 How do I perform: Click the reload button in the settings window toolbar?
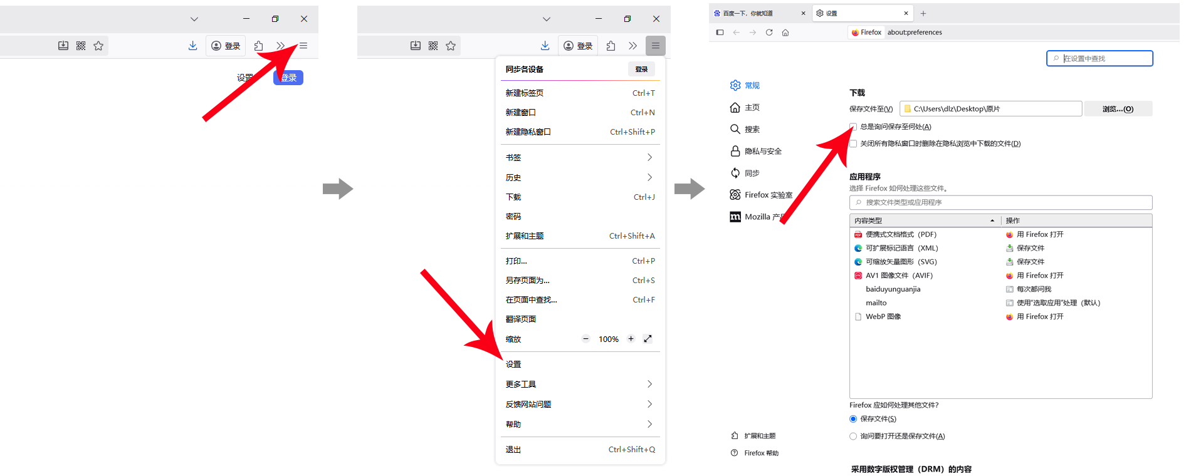769,33
